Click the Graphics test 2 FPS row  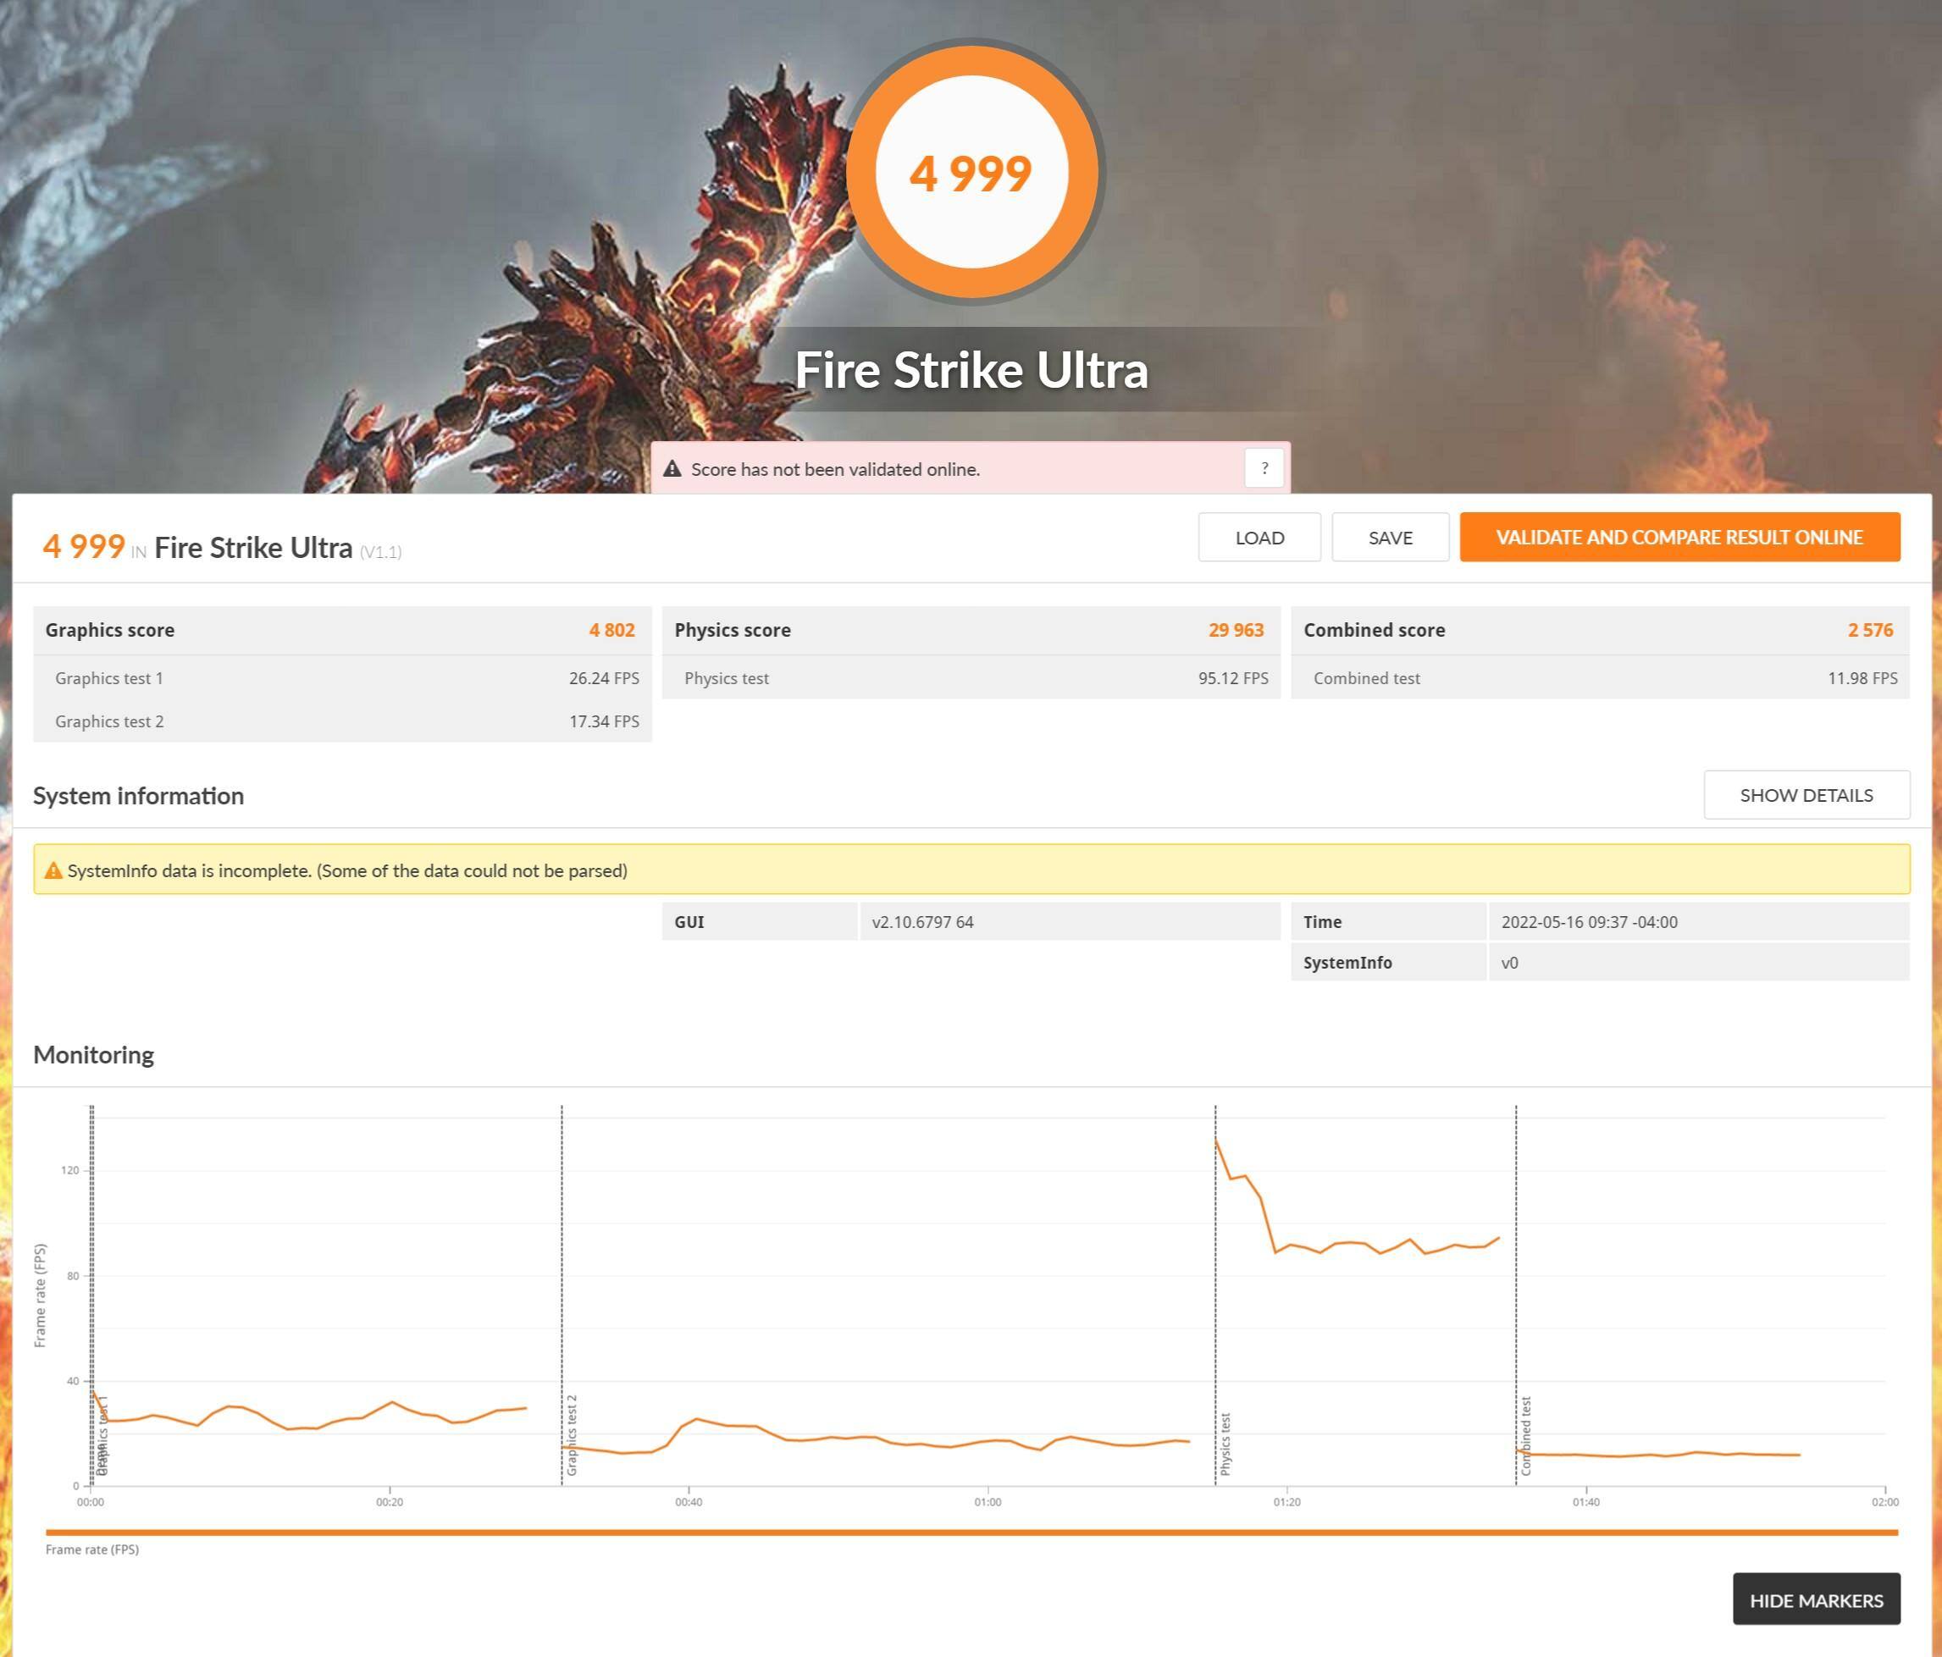tap(342, 721)
